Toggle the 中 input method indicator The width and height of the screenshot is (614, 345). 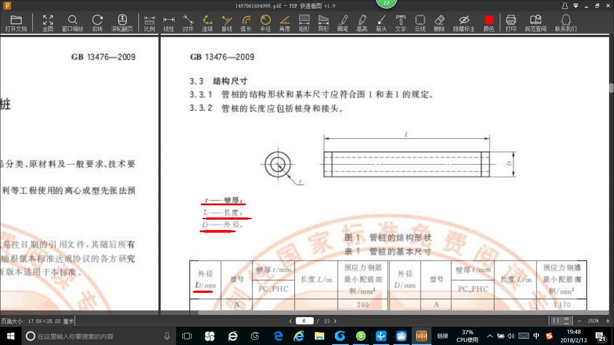536,336
